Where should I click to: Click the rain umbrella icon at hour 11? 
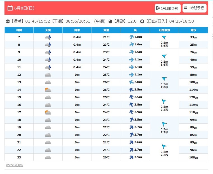(x=48, y=67)
